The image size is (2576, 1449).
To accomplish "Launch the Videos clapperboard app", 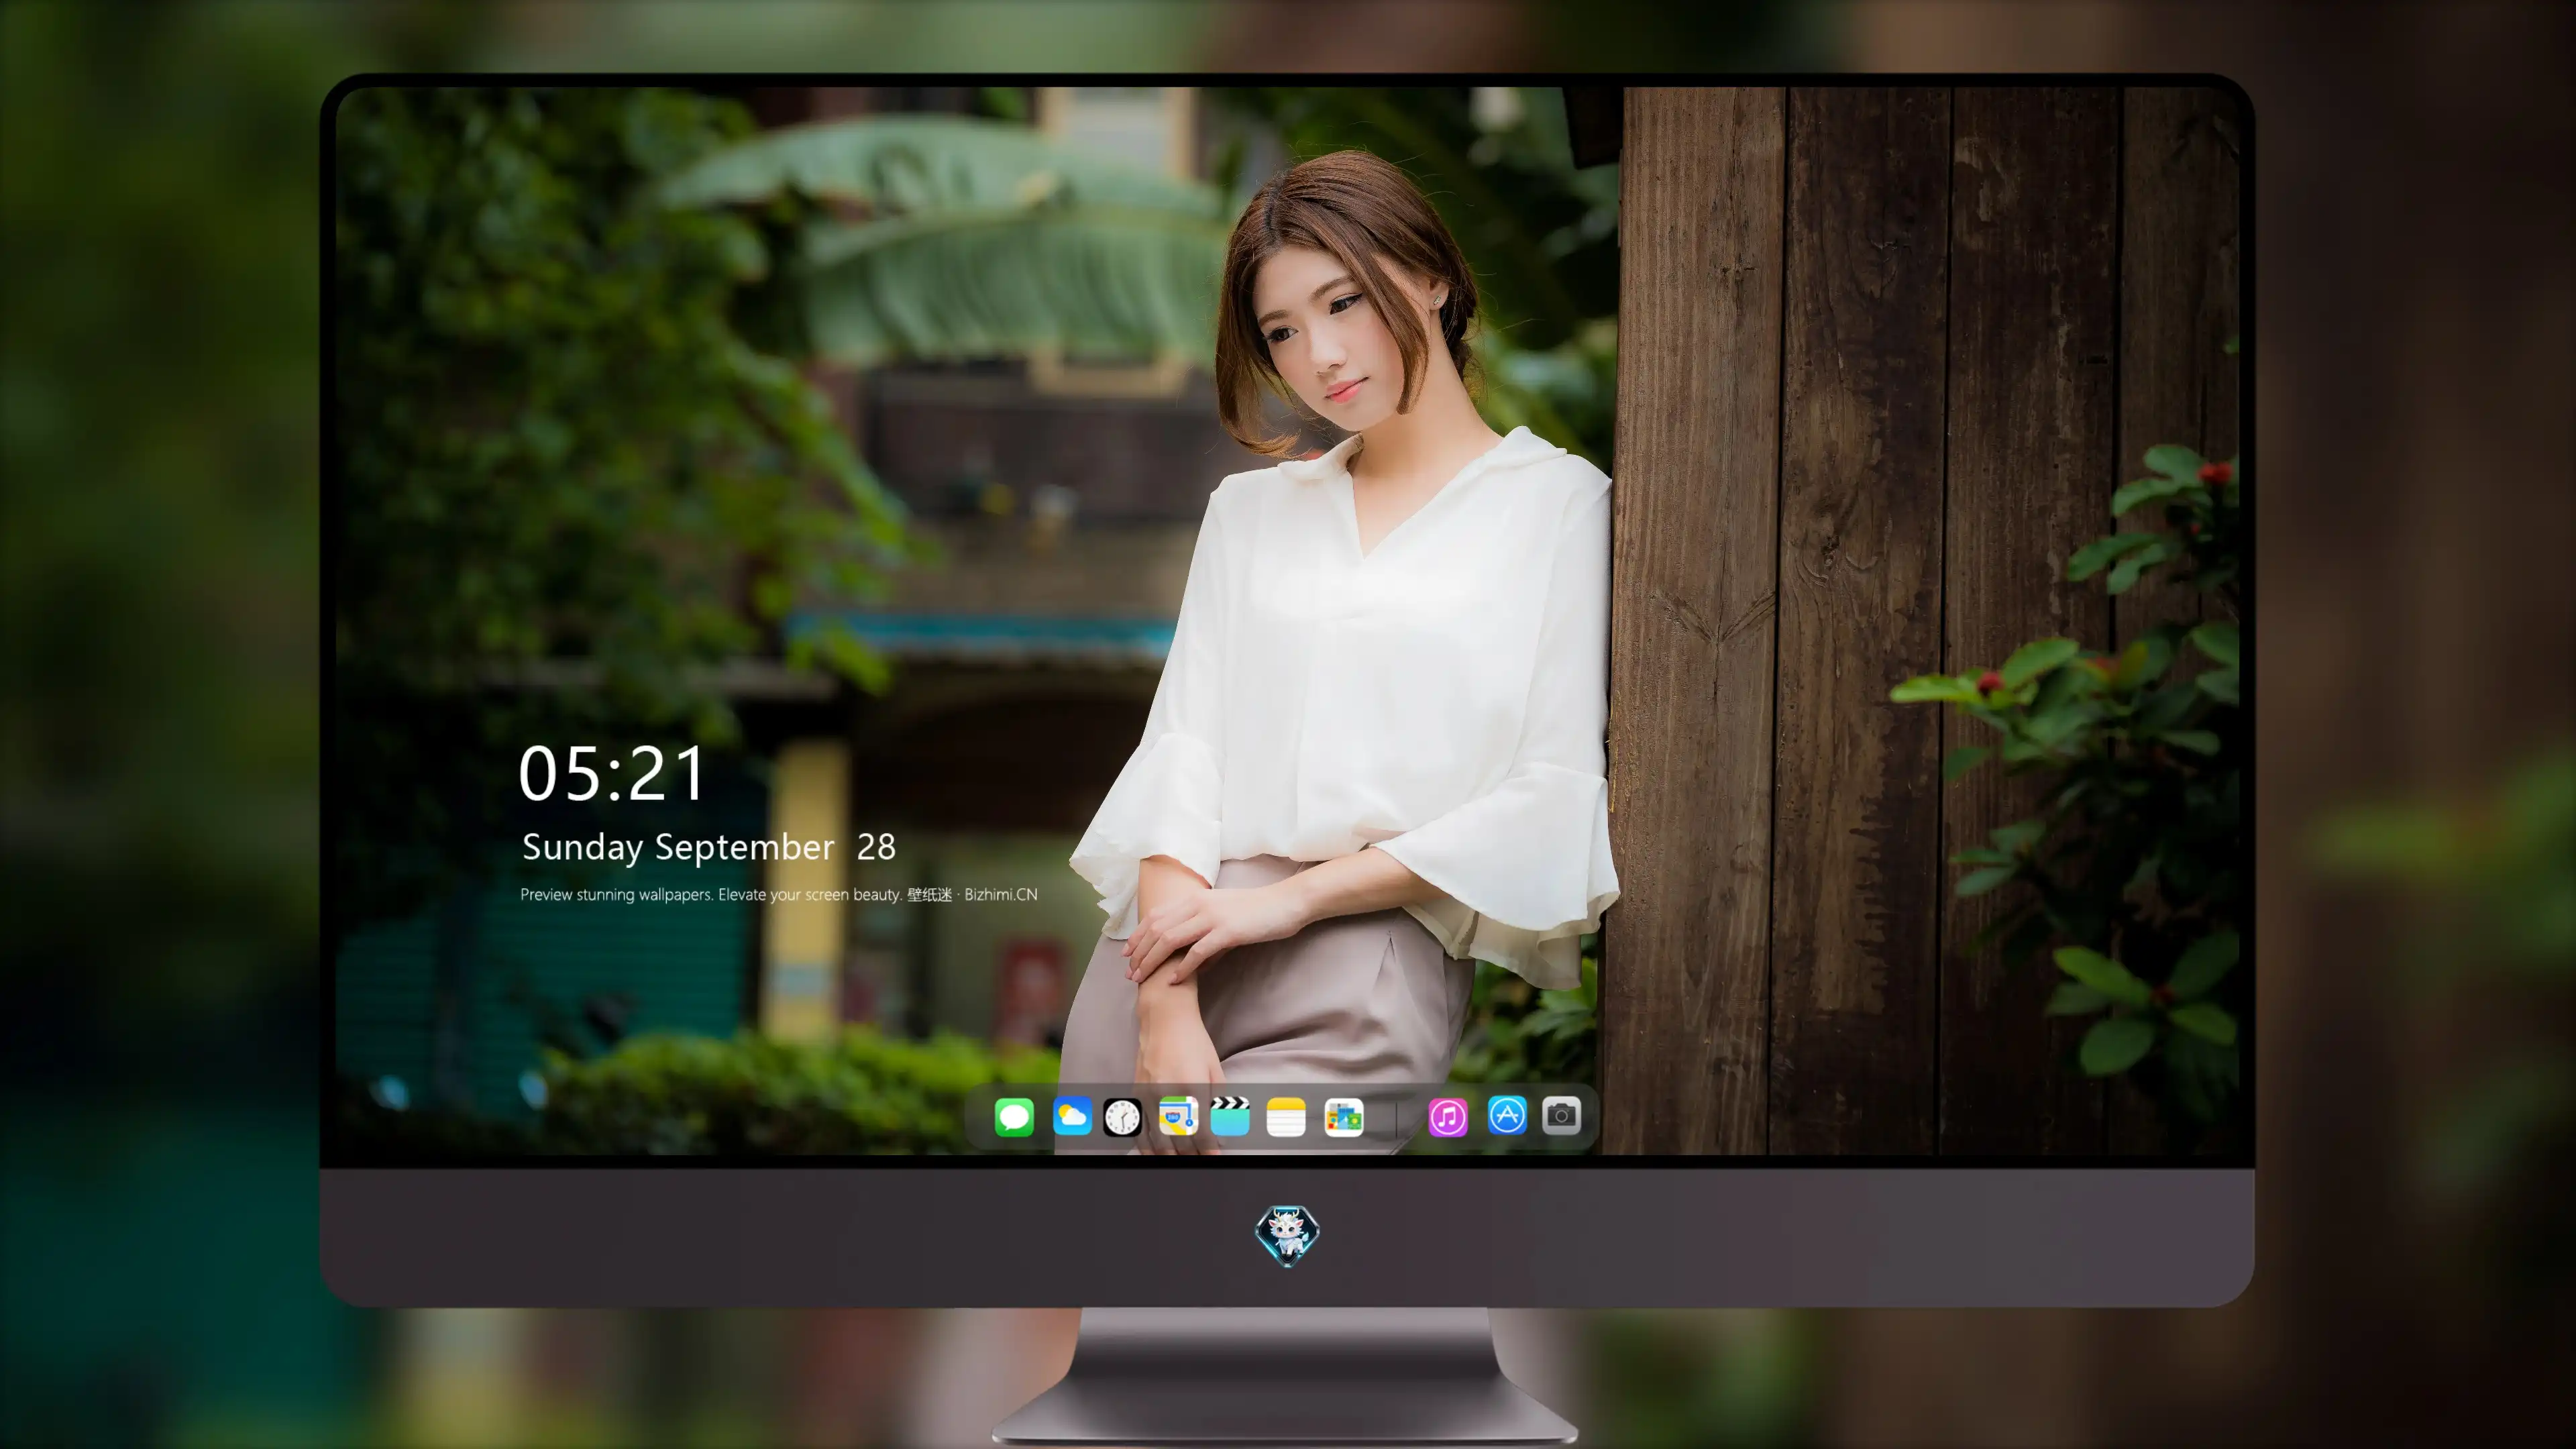I will pyautogui.click(x=1230, y=1117).
